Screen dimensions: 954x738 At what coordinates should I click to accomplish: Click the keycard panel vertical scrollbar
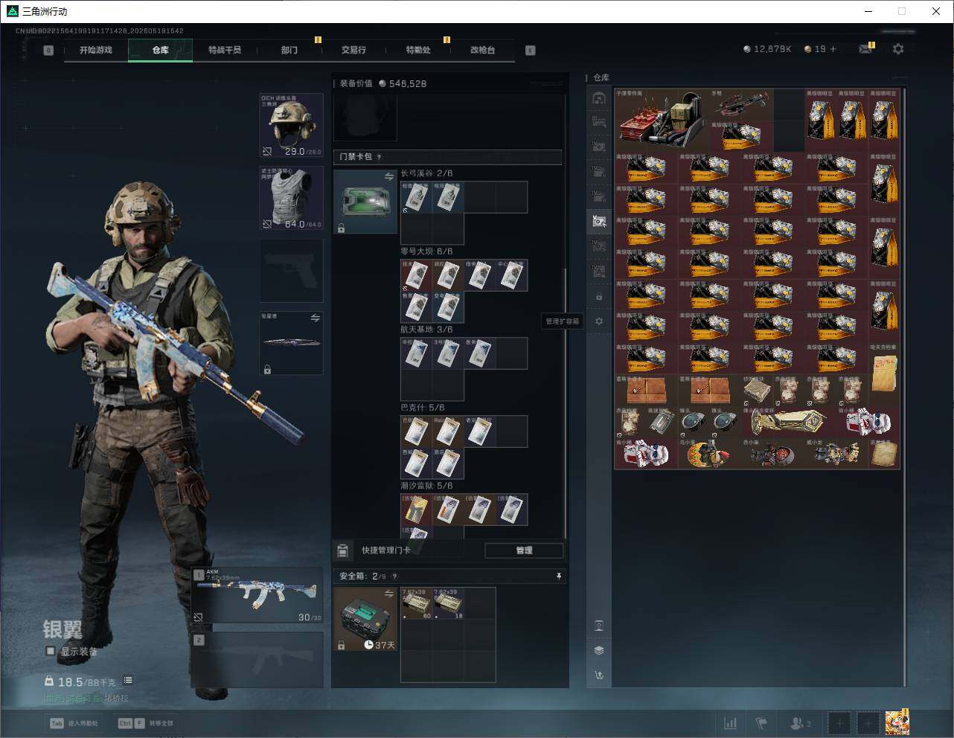pos(565,402)
